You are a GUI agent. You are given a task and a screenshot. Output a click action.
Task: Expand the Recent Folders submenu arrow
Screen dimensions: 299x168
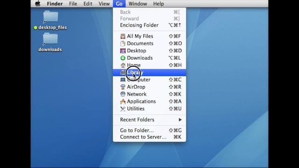pos(180,119)
